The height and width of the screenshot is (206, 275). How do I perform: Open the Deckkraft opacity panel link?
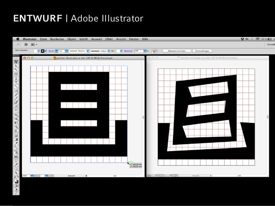128,51
